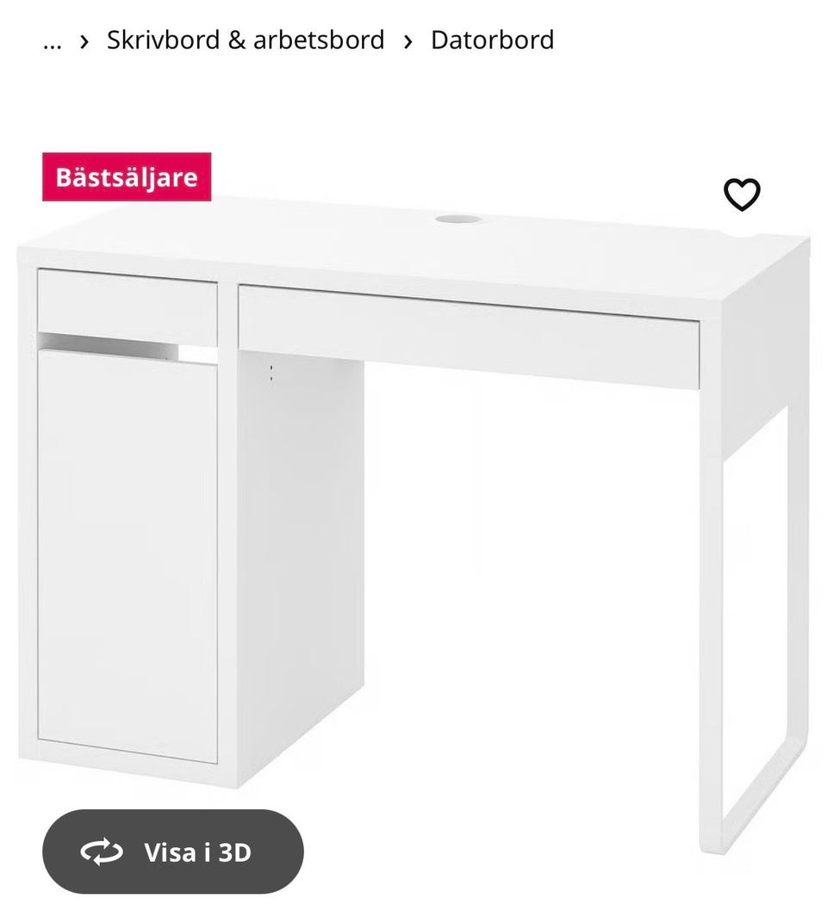Click the cable hole on the desktop surface
This screenshot has width=827, height=923.
click(x=458, y=219)
